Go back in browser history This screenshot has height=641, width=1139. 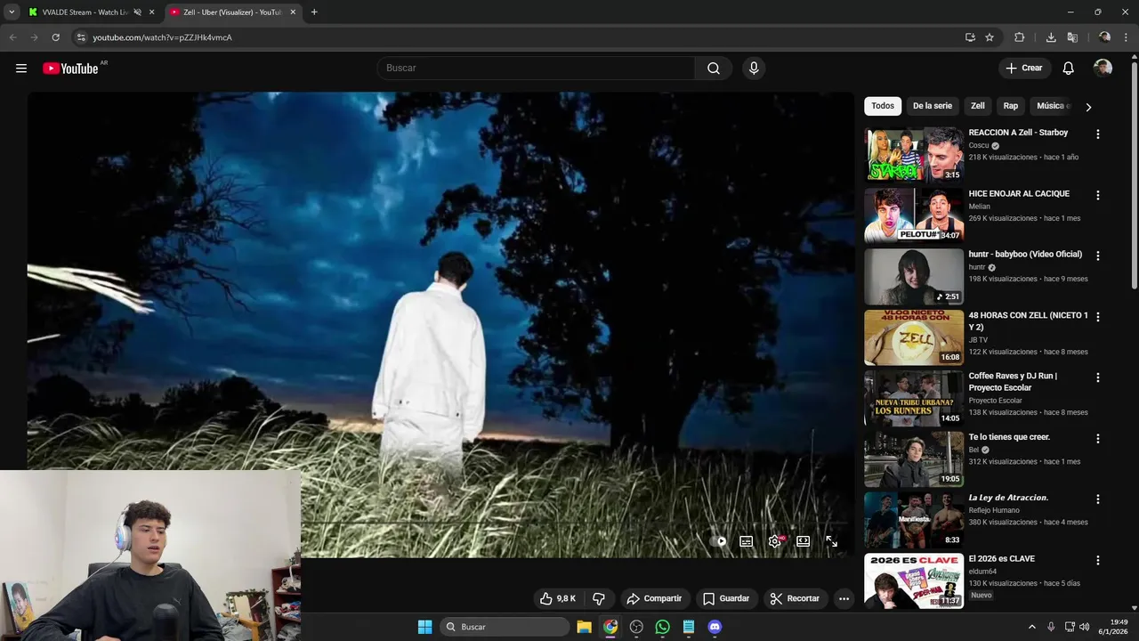pyautogui.click(x=12, y=37)
